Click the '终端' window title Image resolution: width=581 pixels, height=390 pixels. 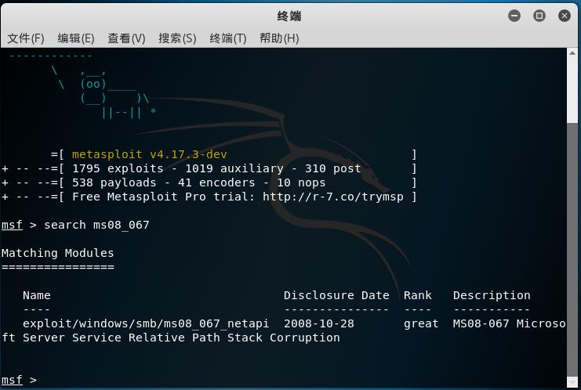point(289,16)
